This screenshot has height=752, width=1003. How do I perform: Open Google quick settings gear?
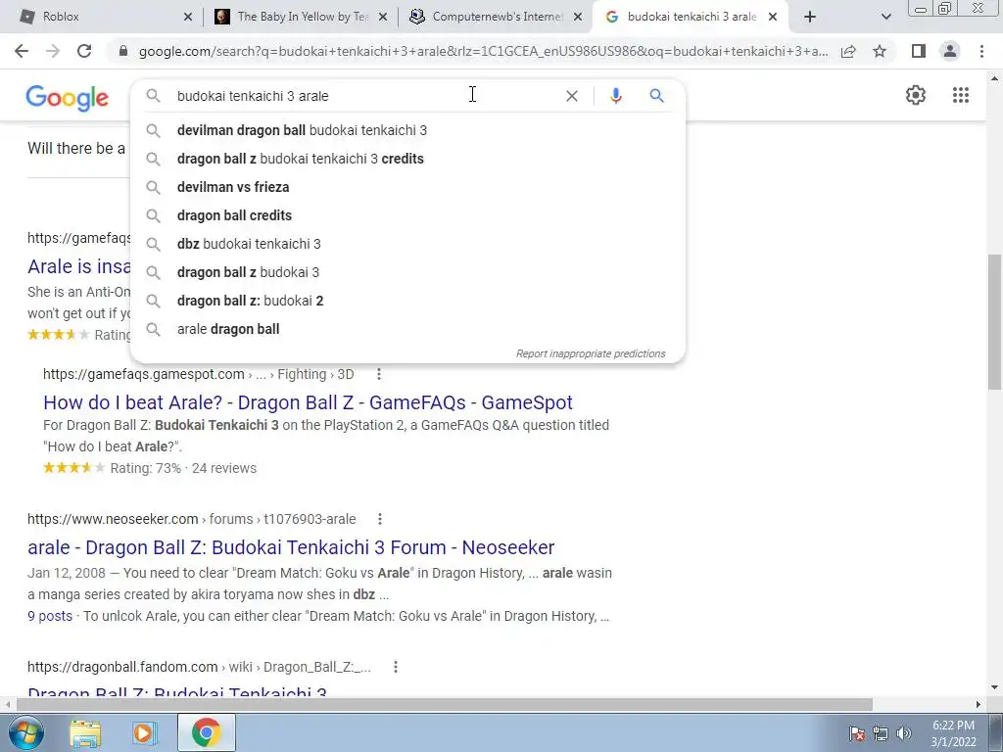coord(916,95)
